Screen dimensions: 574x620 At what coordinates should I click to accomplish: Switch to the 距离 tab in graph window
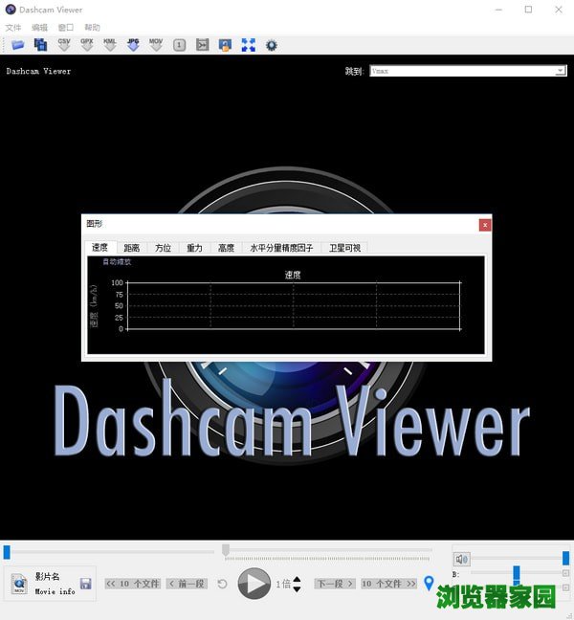pos(132,248)
